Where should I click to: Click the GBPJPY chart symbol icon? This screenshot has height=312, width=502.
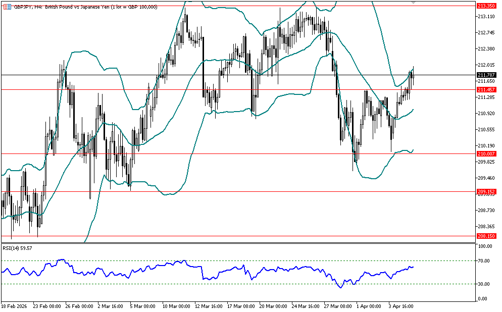click(x=6, y=7)
